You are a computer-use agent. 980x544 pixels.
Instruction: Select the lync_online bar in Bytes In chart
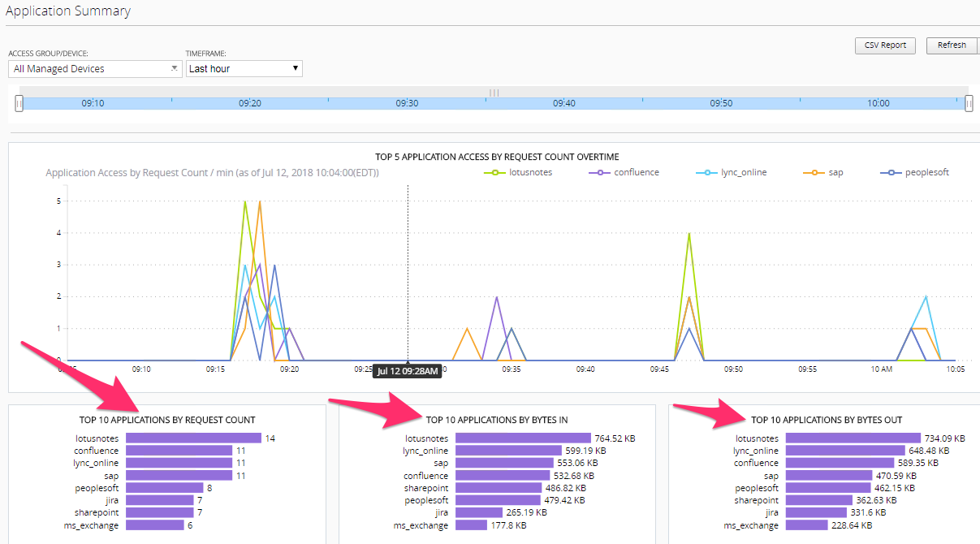pos(508,451)
